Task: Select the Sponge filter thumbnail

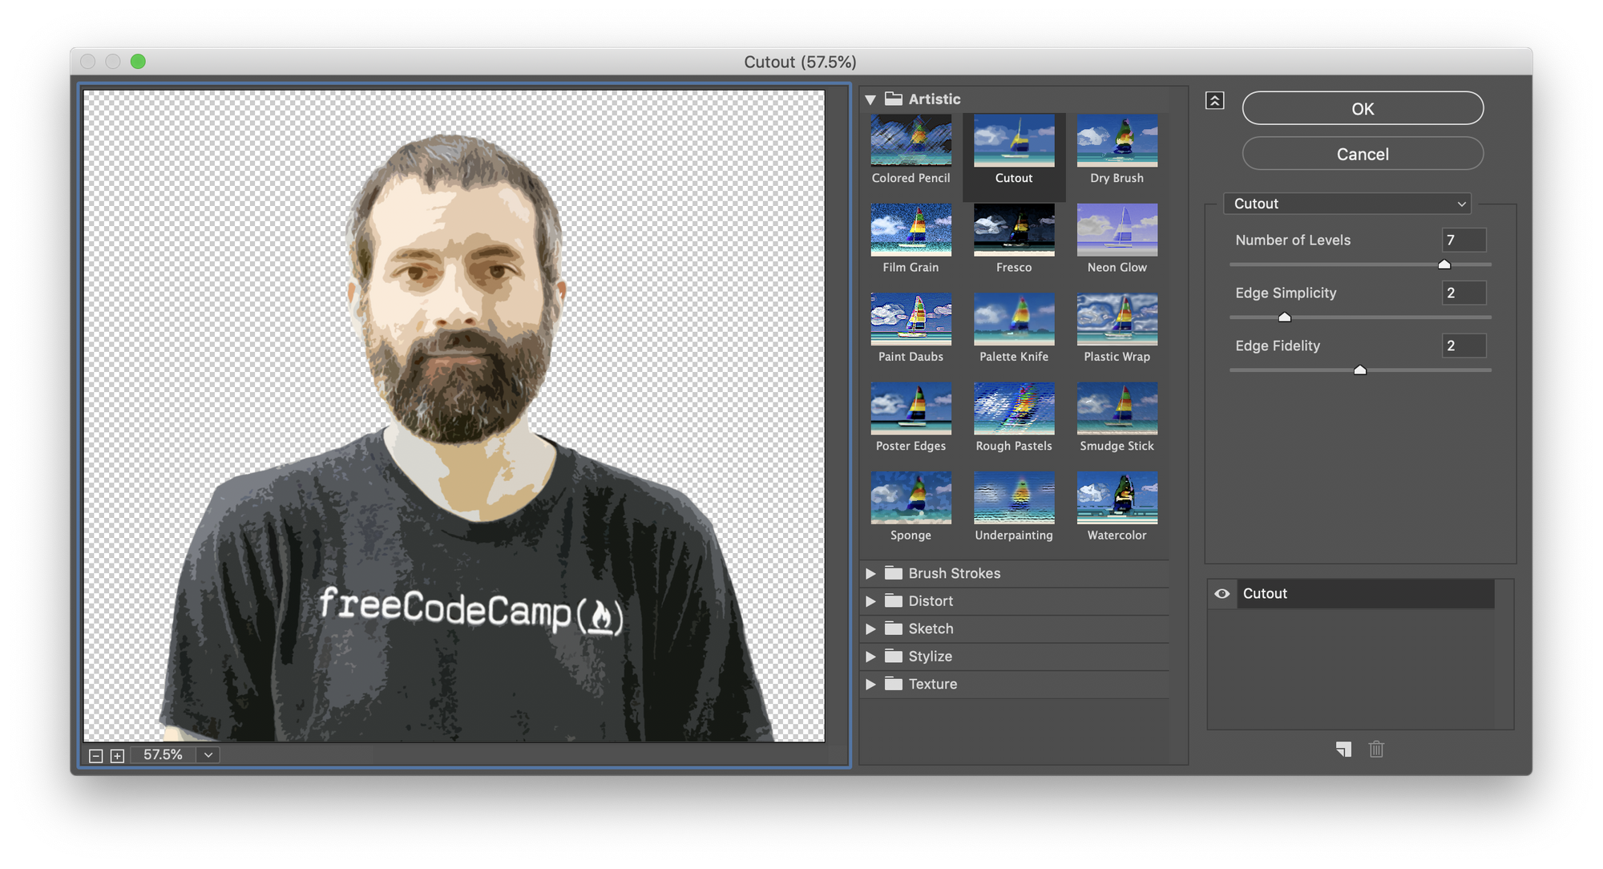Action: (911, 497)
